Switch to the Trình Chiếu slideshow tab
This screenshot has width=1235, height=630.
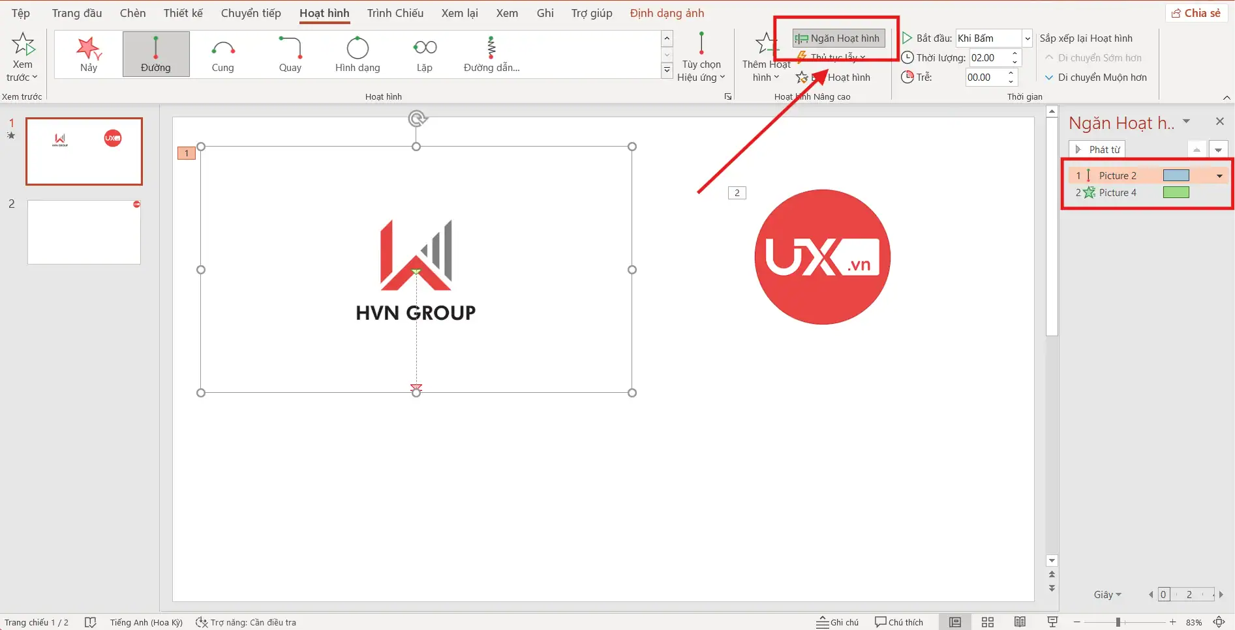(x=395, y=13)
